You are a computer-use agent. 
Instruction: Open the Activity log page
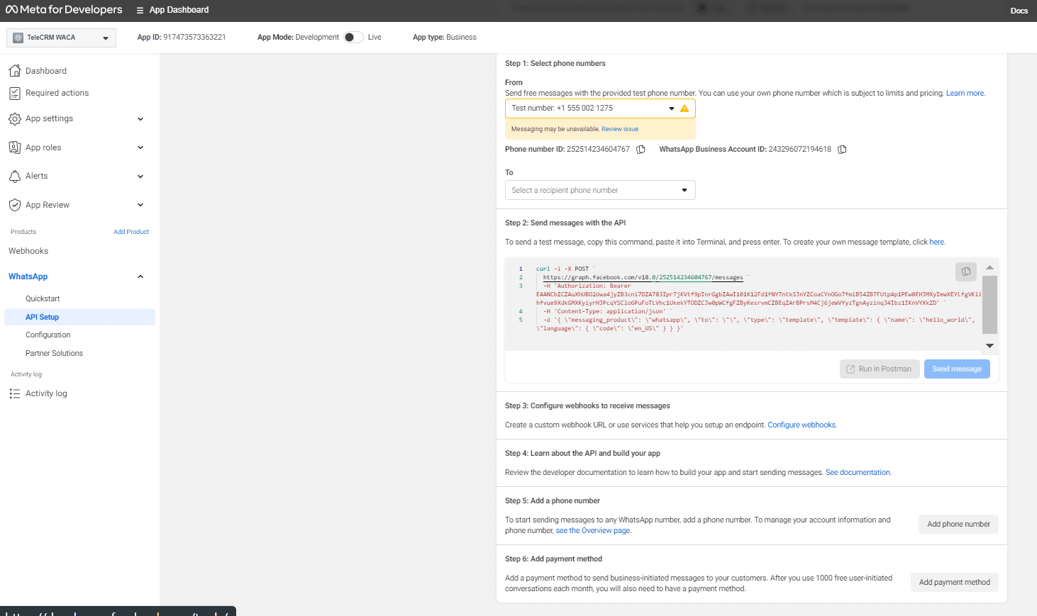tap(46, 393)
